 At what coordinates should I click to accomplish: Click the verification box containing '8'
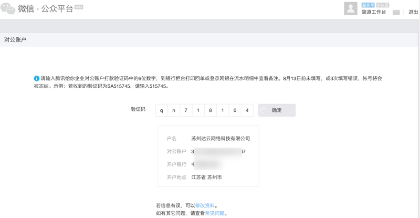(x=211, y=110)
